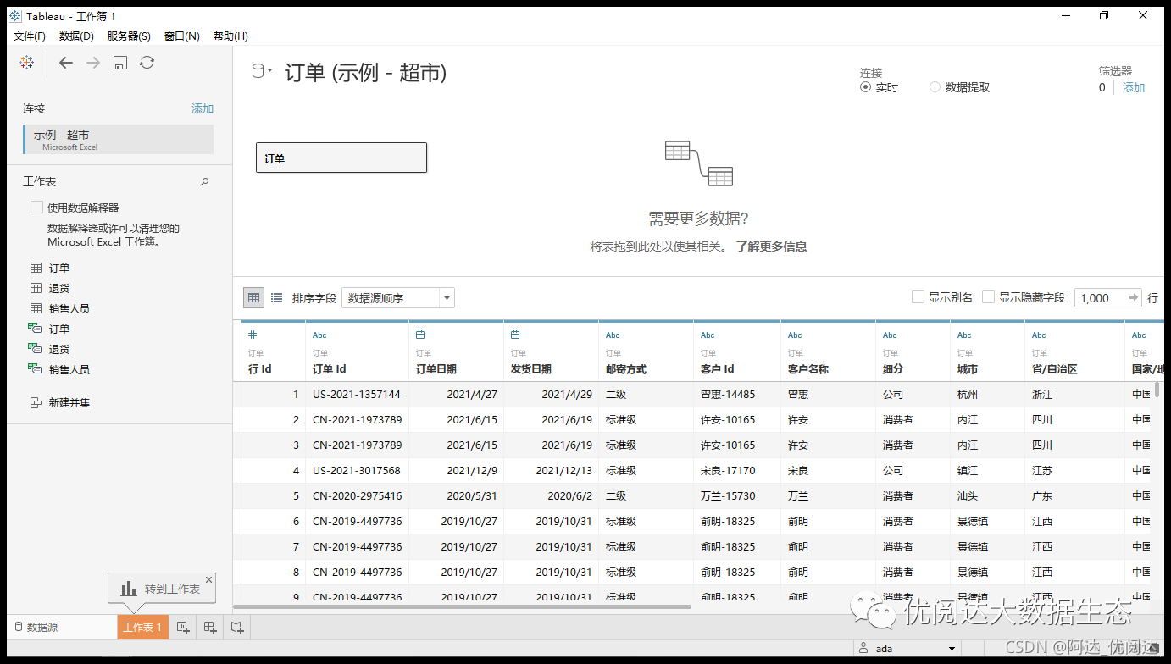
Task: Open the 窗口(N) menu
Action: [182, 36]
